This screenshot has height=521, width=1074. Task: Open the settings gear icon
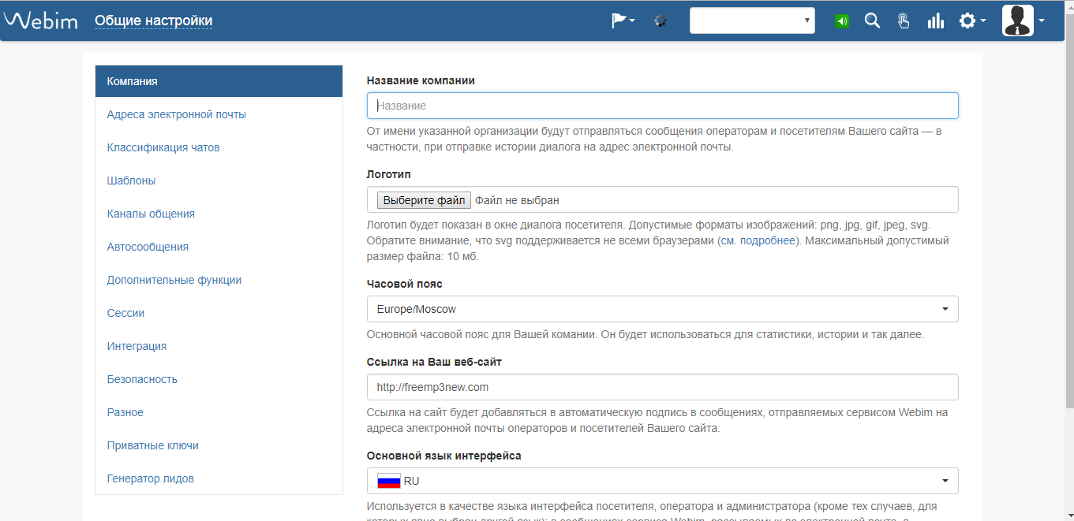[x=969, y=20]
